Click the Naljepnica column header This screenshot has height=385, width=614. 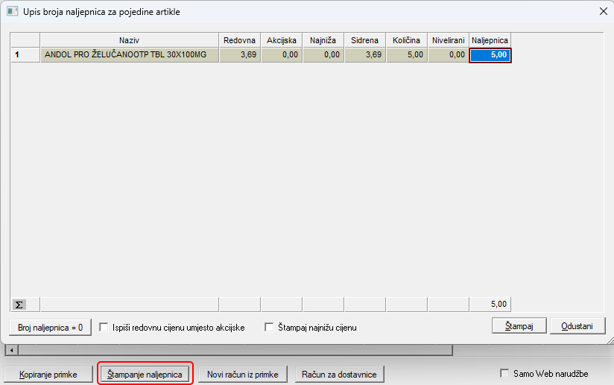[490, 40]
